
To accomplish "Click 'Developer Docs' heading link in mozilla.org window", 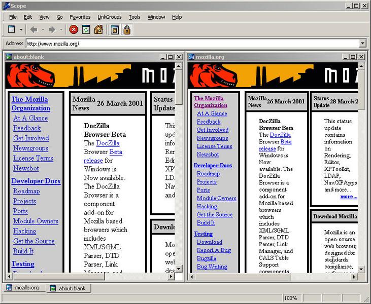I will tap(213, 165).
